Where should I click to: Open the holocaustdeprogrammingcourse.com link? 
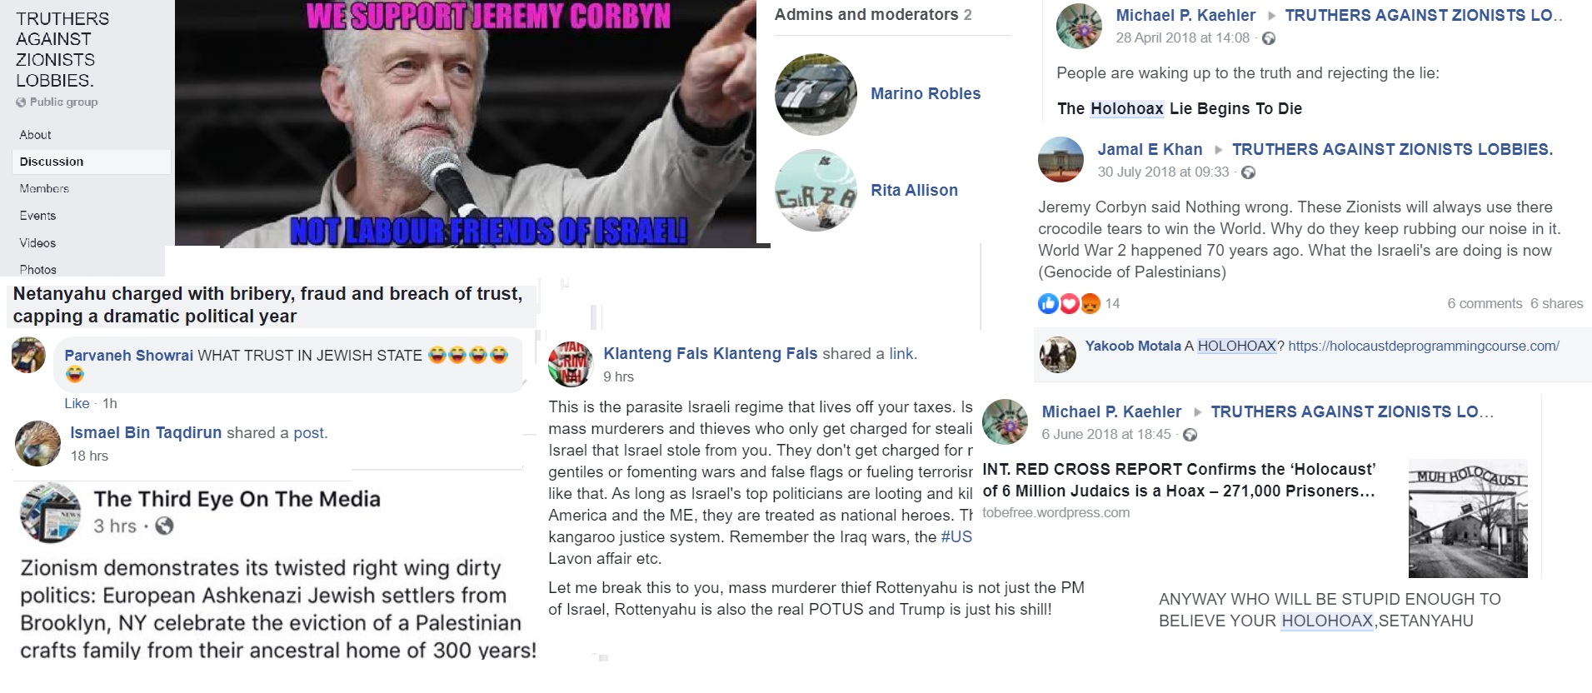coord(1423,346)
